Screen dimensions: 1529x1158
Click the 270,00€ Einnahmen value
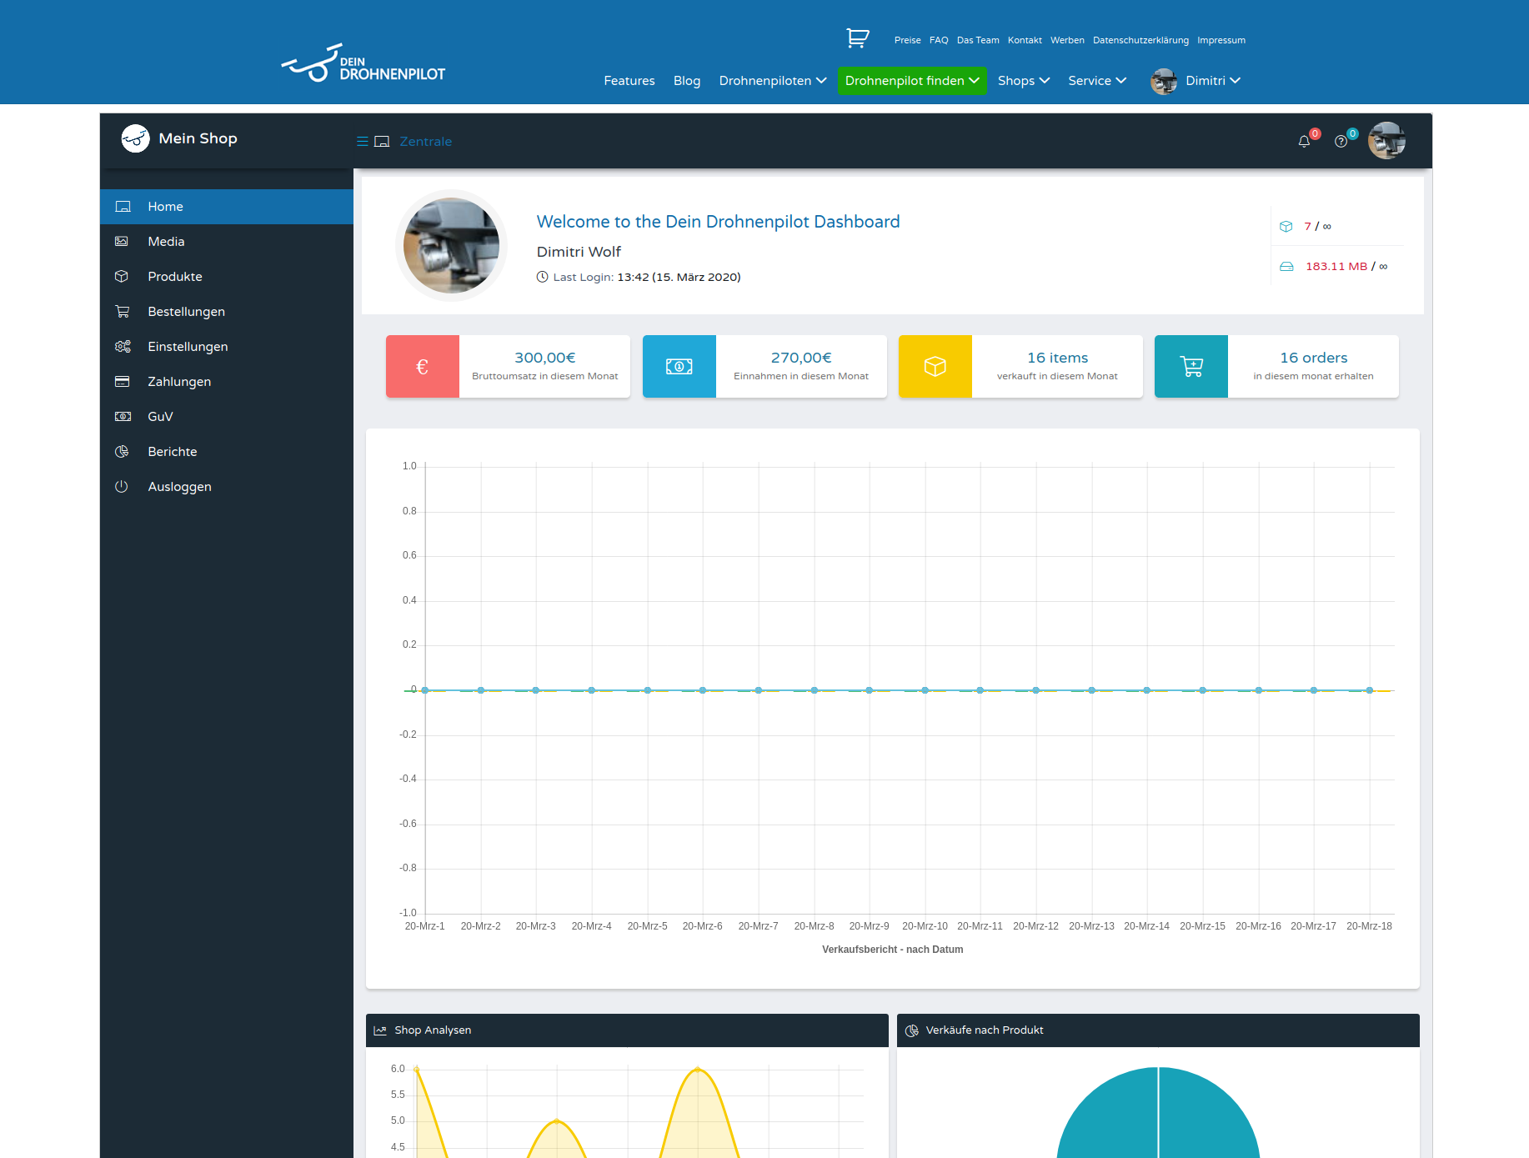tap(801, 358)
